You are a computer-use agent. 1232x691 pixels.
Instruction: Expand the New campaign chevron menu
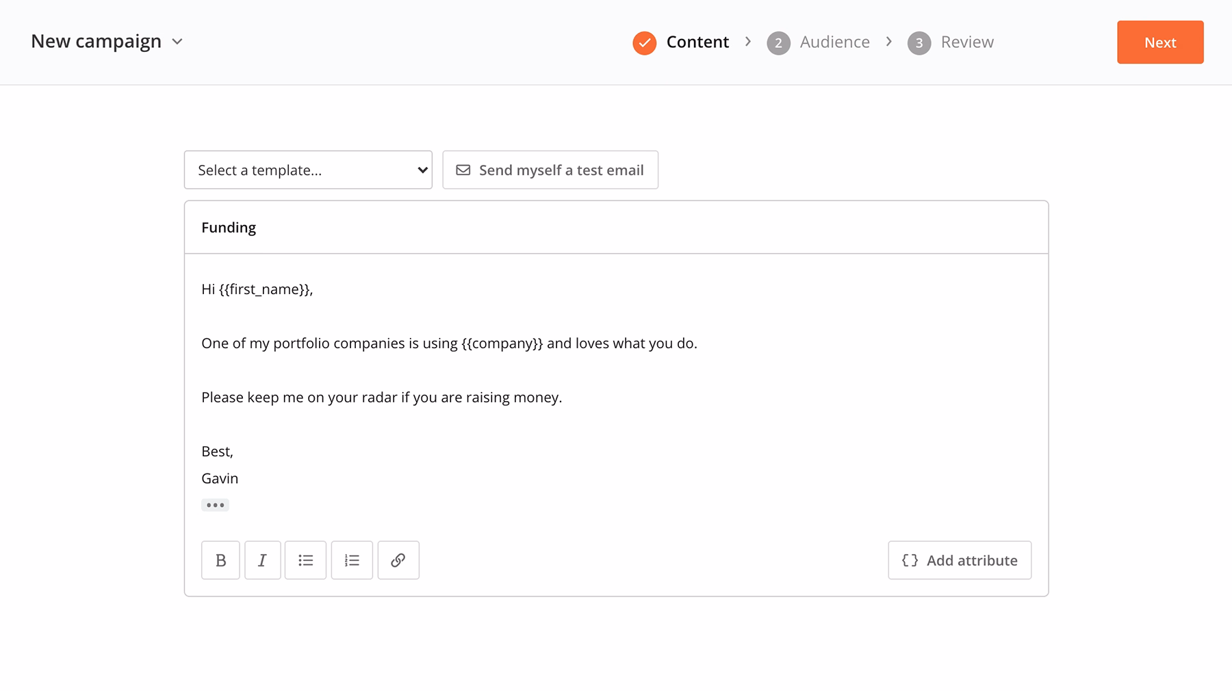(177, 42)
